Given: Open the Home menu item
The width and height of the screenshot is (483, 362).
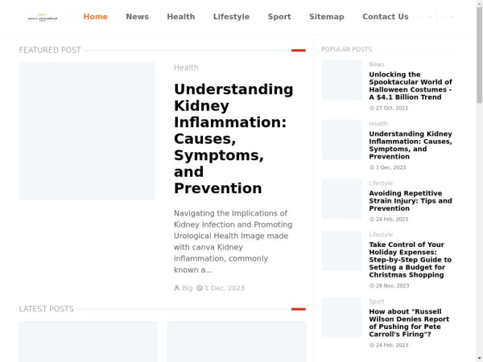Looking at the screenshot, I should 95,16.
